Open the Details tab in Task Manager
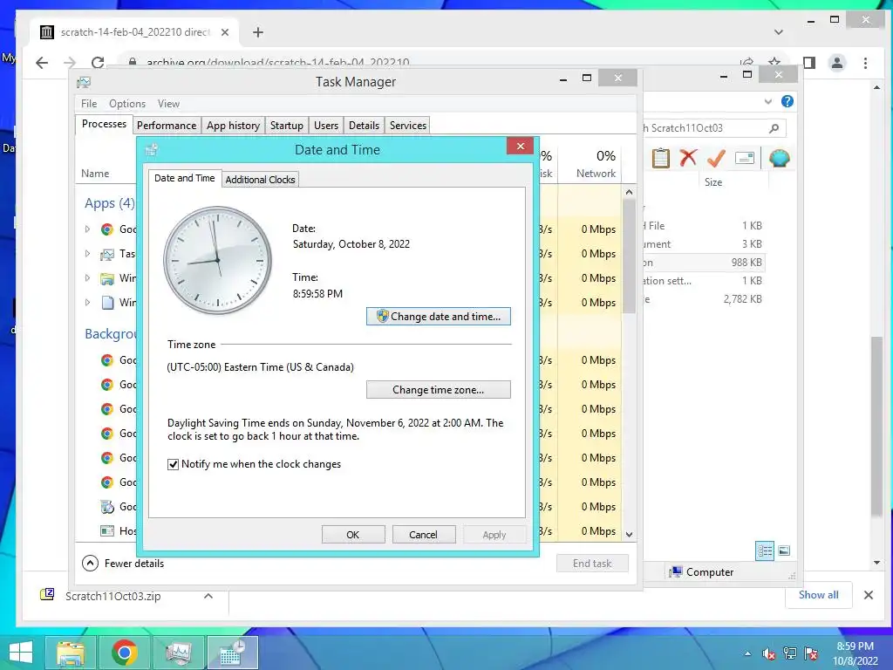This screenshot has width=893, height=670. point(364,126)
